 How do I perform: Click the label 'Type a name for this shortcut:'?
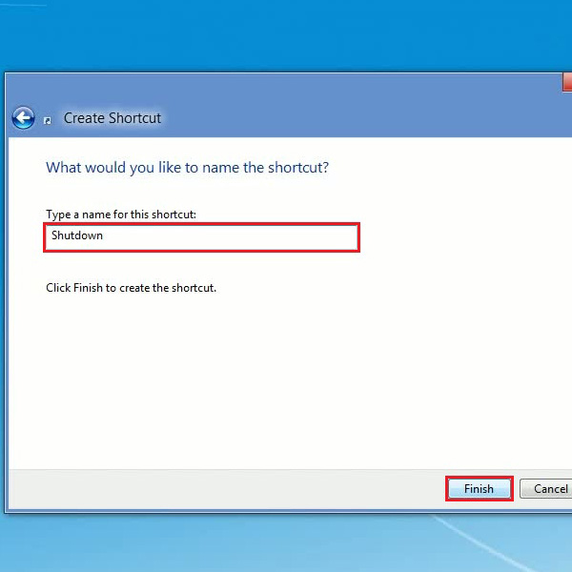pyautogui.click(x=121, y=214)
